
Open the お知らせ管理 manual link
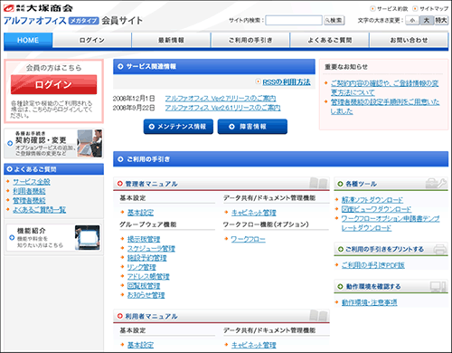pyautogui.click(x=146, y=295)
